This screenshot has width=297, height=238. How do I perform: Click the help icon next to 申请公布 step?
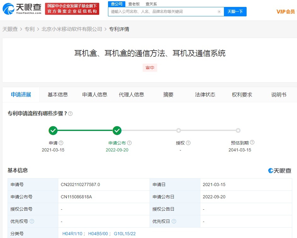[x=129, y=143]
